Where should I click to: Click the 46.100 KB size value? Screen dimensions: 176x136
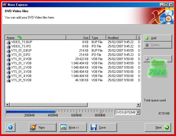pos(82,80)
